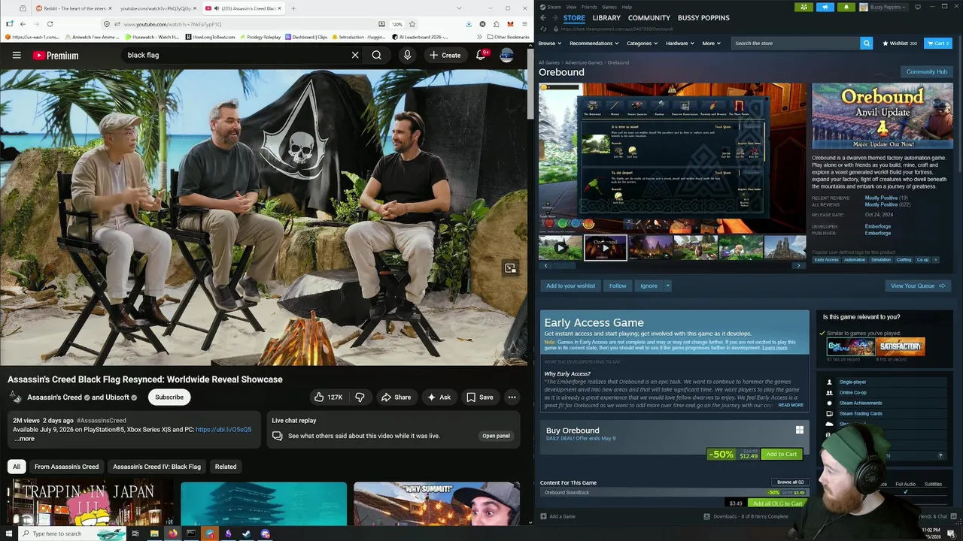Subscribe to Assassin's Creed channel
963x541 pixels.
click(169, 397)
